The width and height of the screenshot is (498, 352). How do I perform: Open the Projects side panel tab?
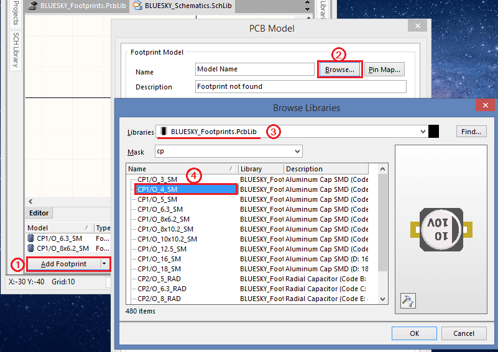pos(16,13)
